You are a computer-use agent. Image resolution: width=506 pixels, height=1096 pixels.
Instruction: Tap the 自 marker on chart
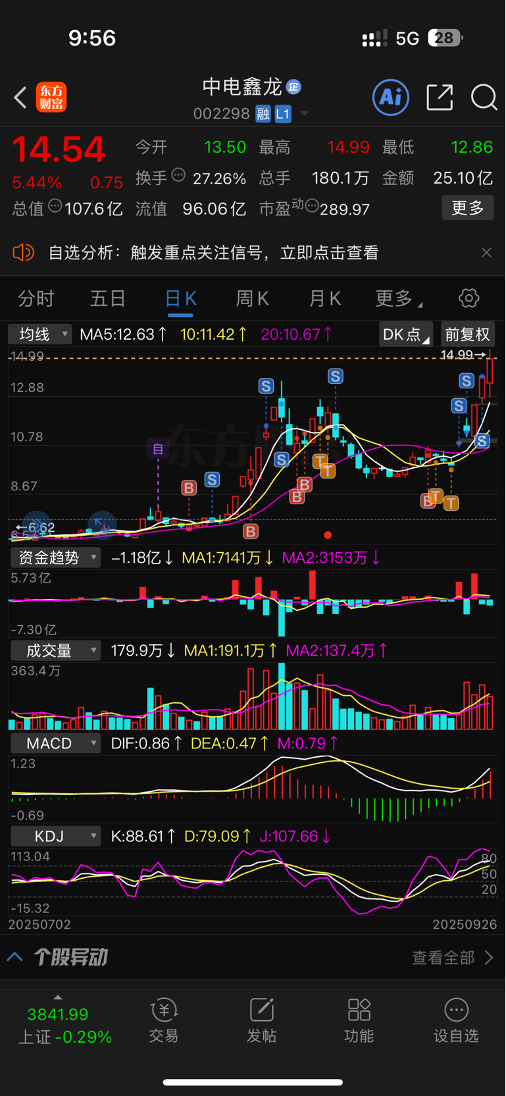coord(158,449)
